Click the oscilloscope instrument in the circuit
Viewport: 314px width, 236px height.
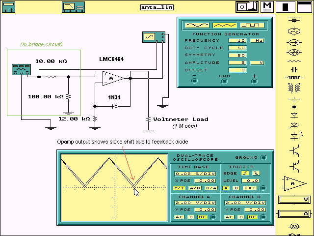(151, 37)
